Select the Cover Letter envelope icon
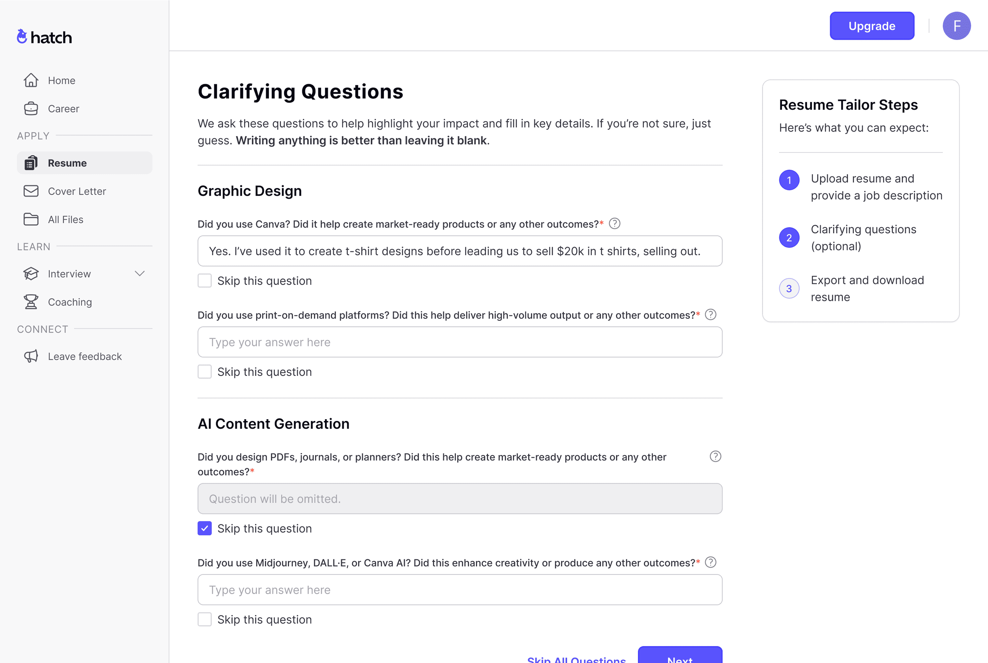988x663 pixels. coord(31,191)
